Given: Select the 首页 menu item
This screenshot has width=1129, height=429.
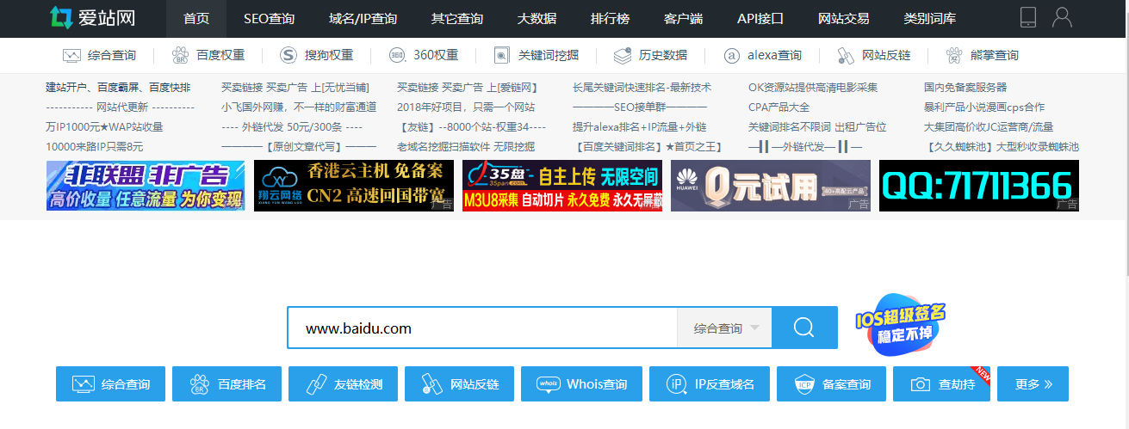Looking at the screenshot, I should coord(196,19).
